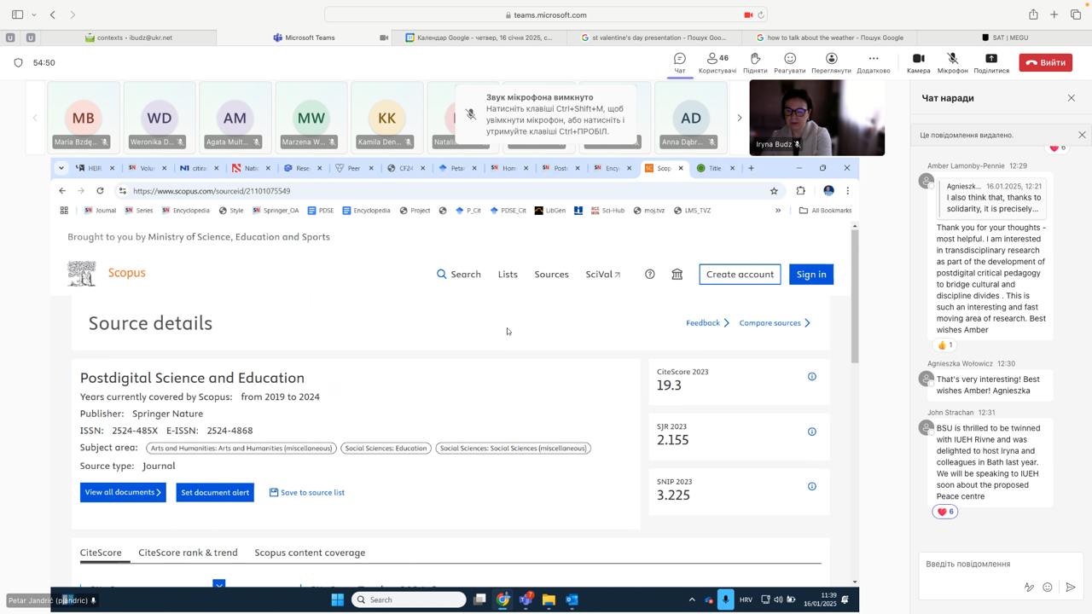
Task: Open the Compare sources link
Action: click(775, 322)
